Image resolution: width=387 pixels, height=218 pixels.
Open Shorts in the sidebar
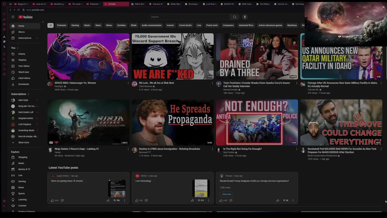(24, 32)
